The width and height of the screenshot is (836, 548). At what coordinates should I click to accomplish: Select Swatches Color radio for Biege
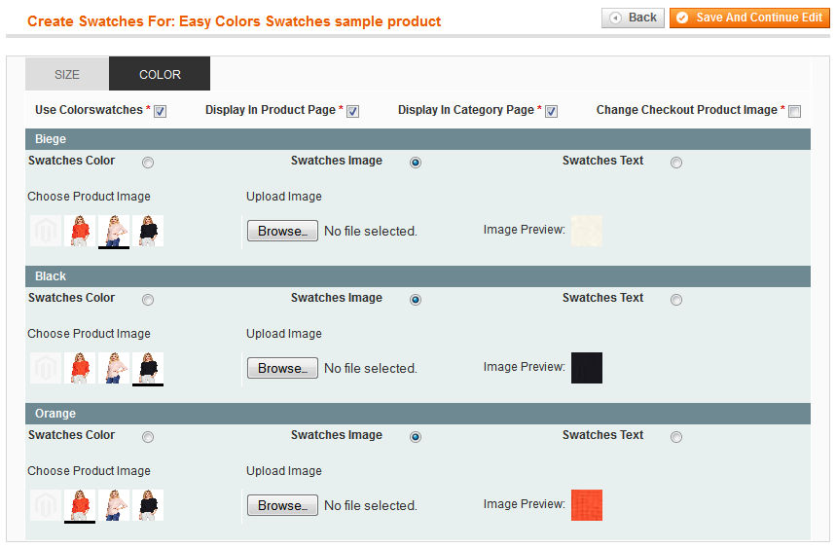148,163
